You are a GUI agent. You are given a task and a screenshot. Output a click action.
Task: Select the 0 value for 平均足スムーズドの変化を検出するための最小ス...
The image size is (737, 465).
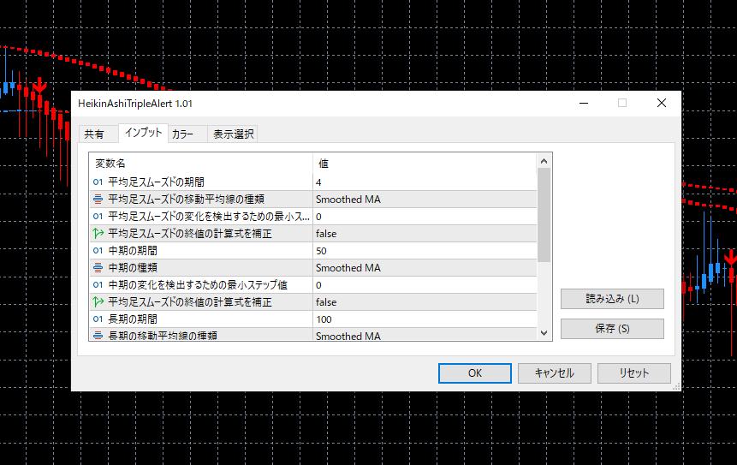pos(425,217)
